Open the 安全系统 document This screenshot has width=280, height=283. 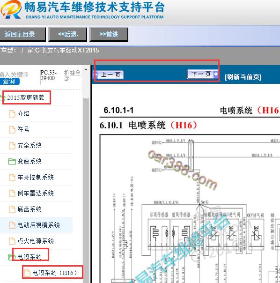pos(29,145)
